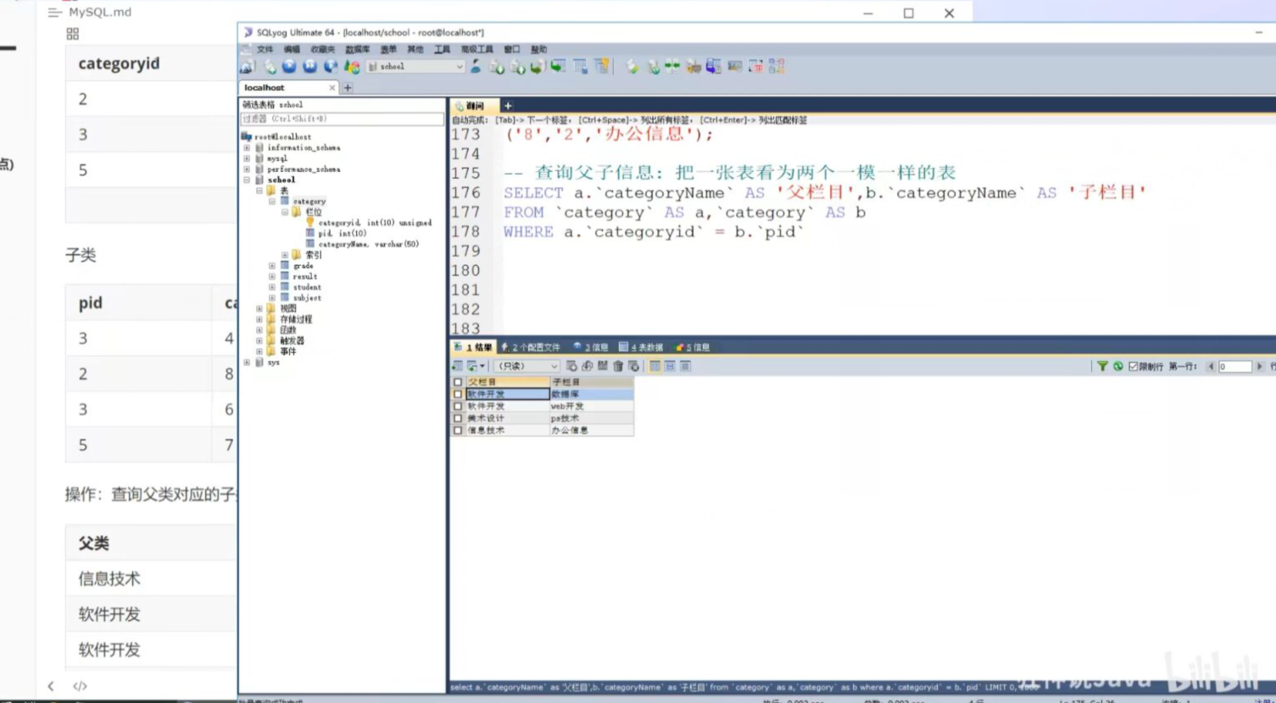Click the execute all queries icon
Viewport: 1276px width, 703px height.
[x=309, y=67]
